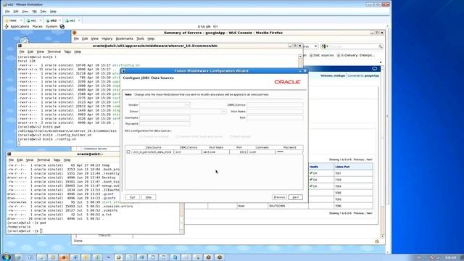Open the upper terminal's Terminal menu

[x=54, y=51]
